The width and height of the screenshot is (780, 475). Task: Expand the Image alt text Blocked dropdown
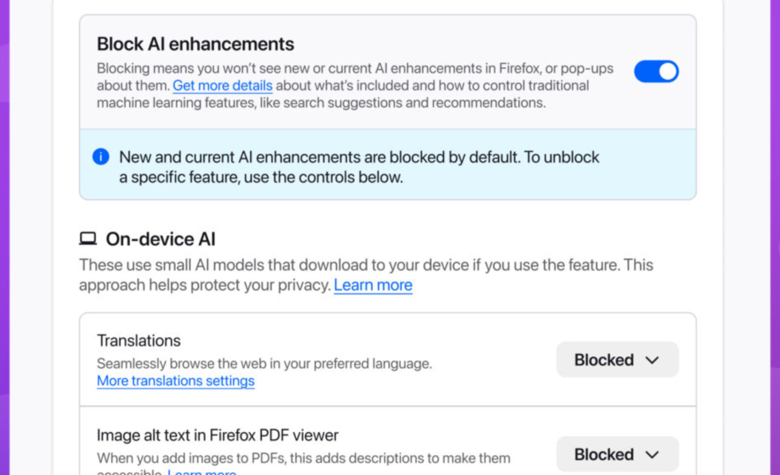[x=616, y=454]
